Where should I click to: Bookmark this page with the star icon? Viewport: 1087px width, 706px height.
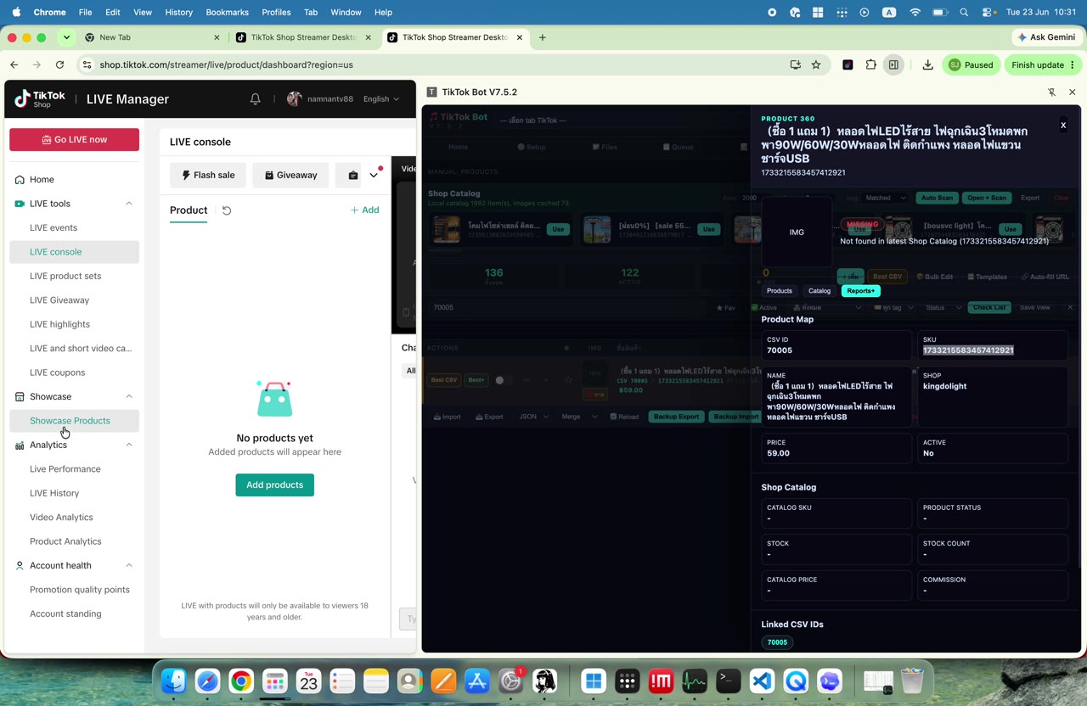click(816, 64)
